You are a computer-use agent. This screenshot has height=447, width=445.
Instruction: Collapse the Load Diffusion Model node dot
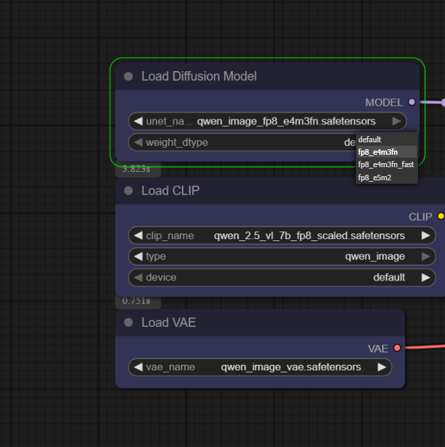(x=129, y=77)
